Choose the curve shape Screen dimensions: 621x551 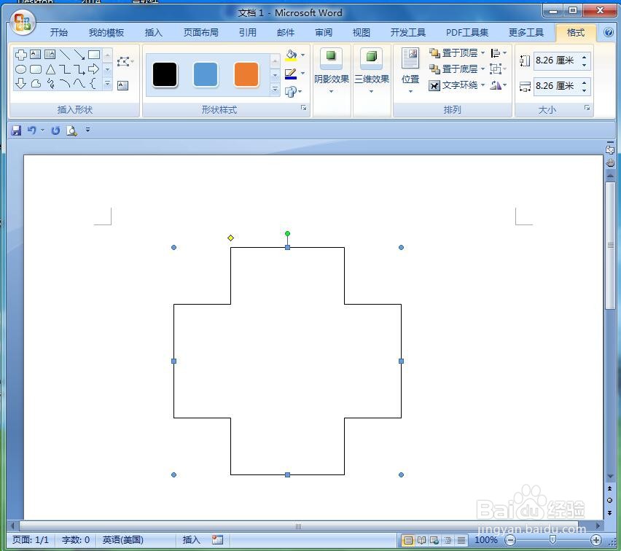(79, 84)
